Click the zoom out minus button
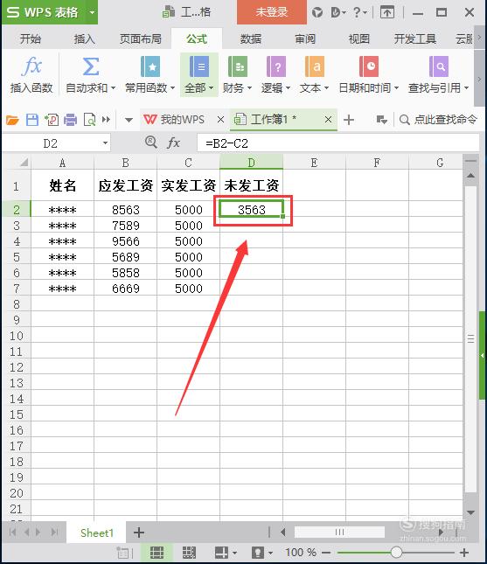This screenshot has height=564, width=487. [326, 553]
